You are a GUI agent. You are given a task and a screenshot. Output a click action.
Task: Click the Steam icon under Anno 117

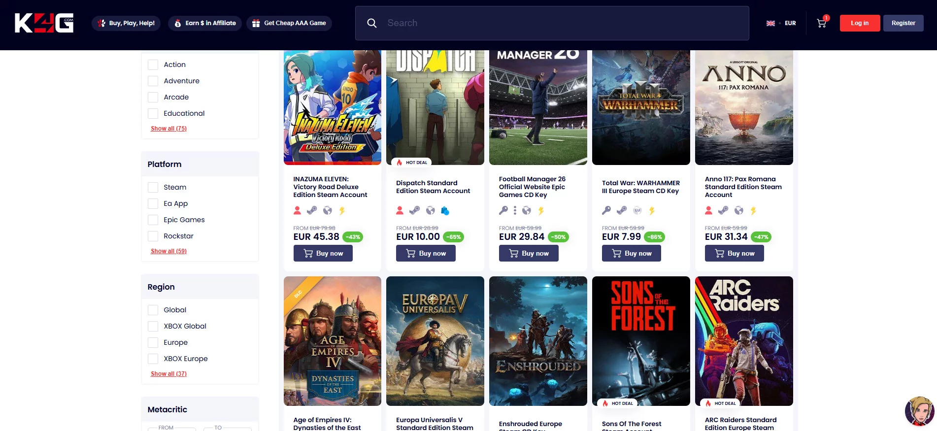(723, 211)
